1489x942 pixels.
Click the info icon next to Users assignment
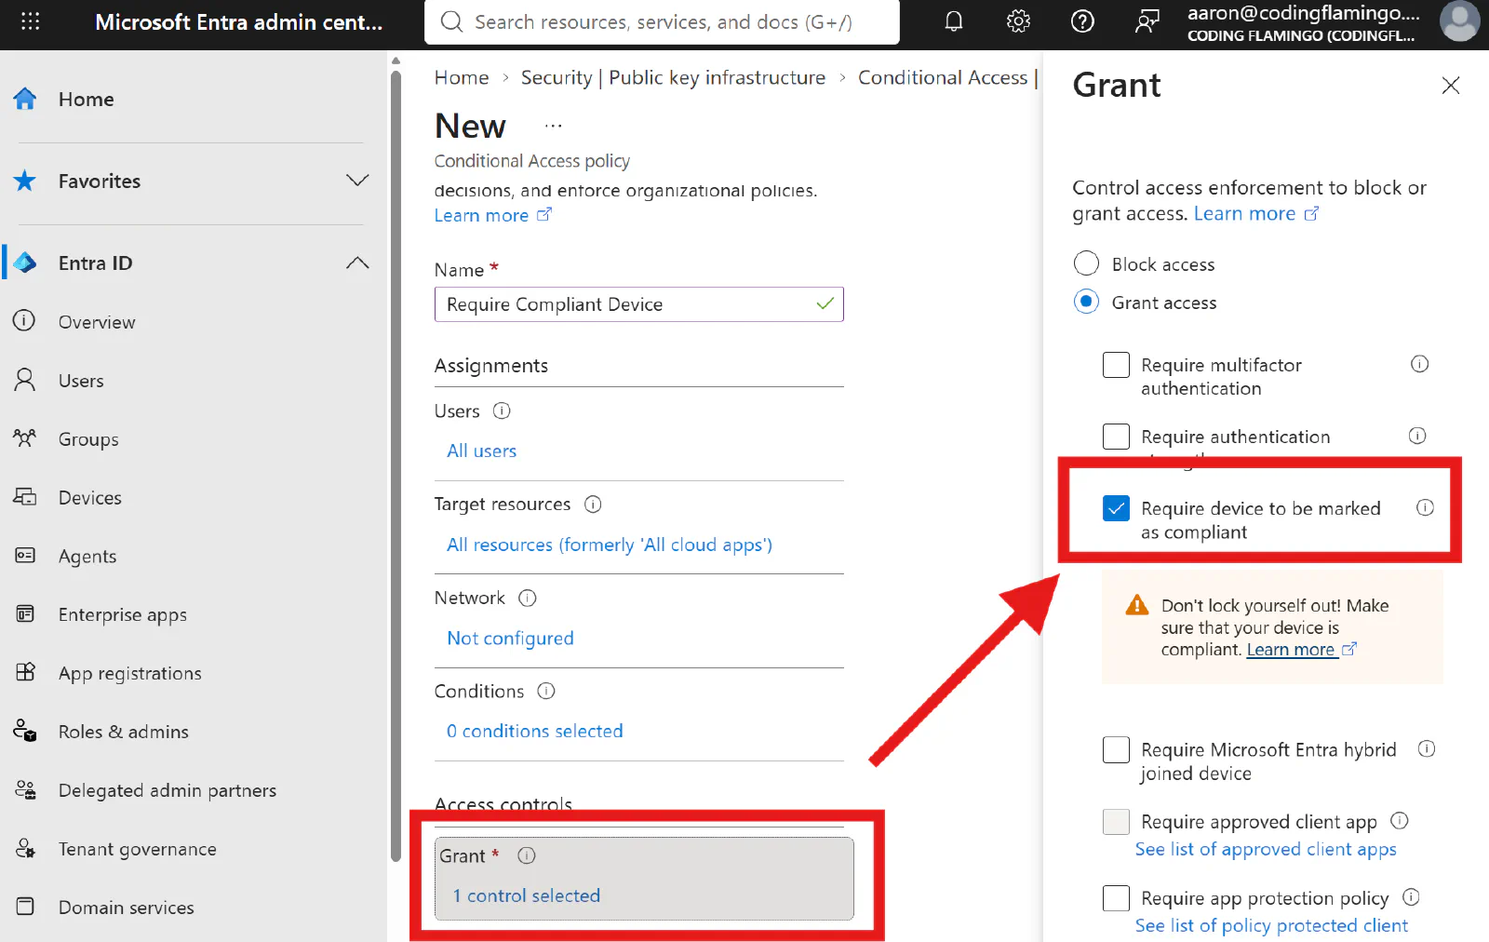(x=502, y=410)
